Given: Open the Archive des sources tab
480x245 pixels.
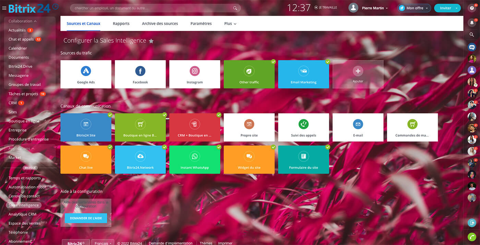Looking at the screenshot, I should (160, 24).
